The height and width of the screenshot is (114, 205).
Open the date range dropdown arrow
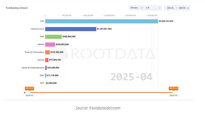pos(188,8)
